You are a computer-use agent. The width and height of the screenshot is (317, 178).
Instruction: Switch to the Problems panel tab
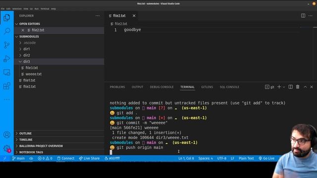click(117, 87)
